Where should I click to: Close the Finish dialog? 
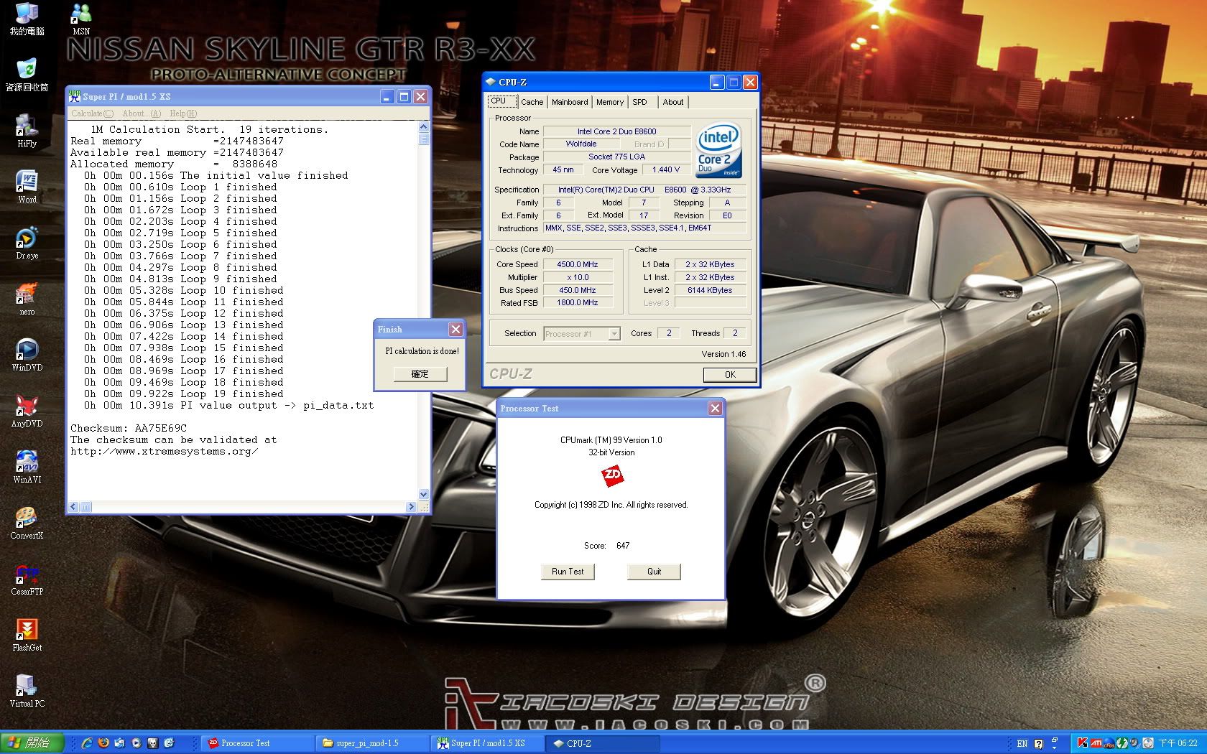[455, 329]
